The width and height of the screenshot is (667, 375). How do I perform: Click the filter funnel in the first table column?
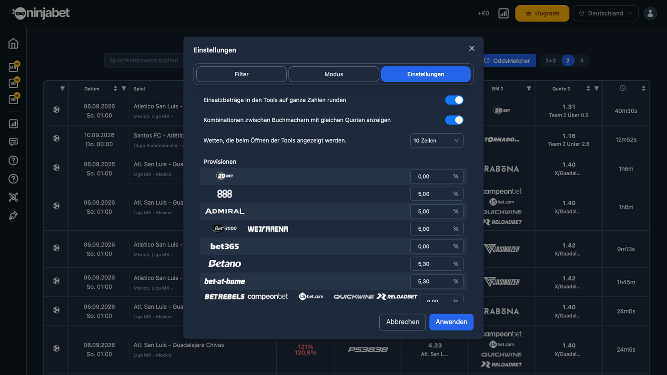[x=62, y=89]
